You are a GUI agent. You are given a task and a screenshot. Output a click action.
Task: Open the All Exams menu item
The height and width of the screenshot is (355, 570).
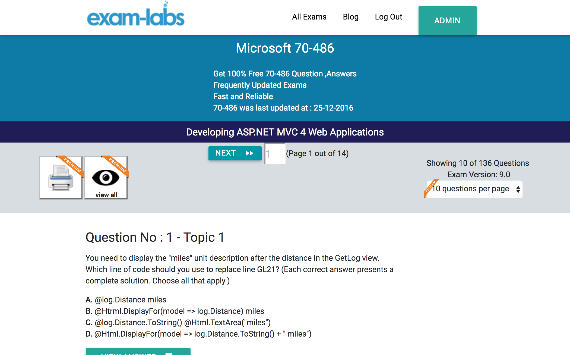click(x=309, y=17)
